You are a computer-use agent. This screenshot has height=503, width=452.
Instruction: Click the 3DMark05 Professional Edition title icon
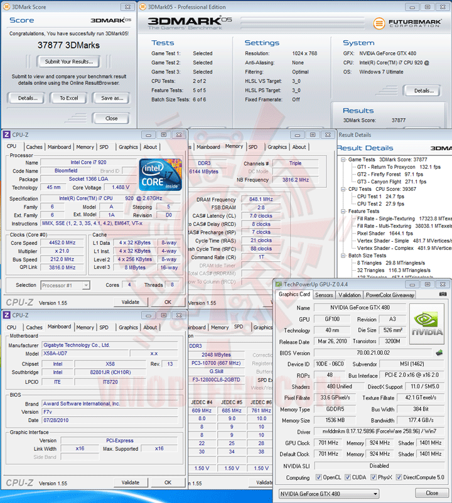click(143, 7)
